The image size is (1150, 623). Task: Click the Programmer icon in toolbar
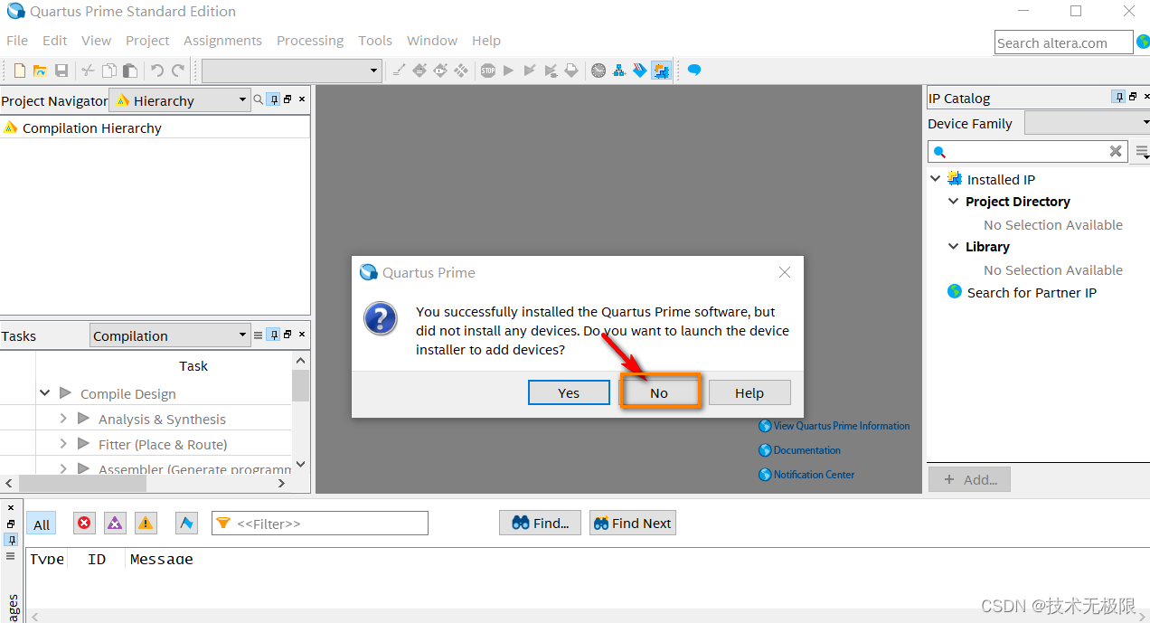(x=640, y=71)
